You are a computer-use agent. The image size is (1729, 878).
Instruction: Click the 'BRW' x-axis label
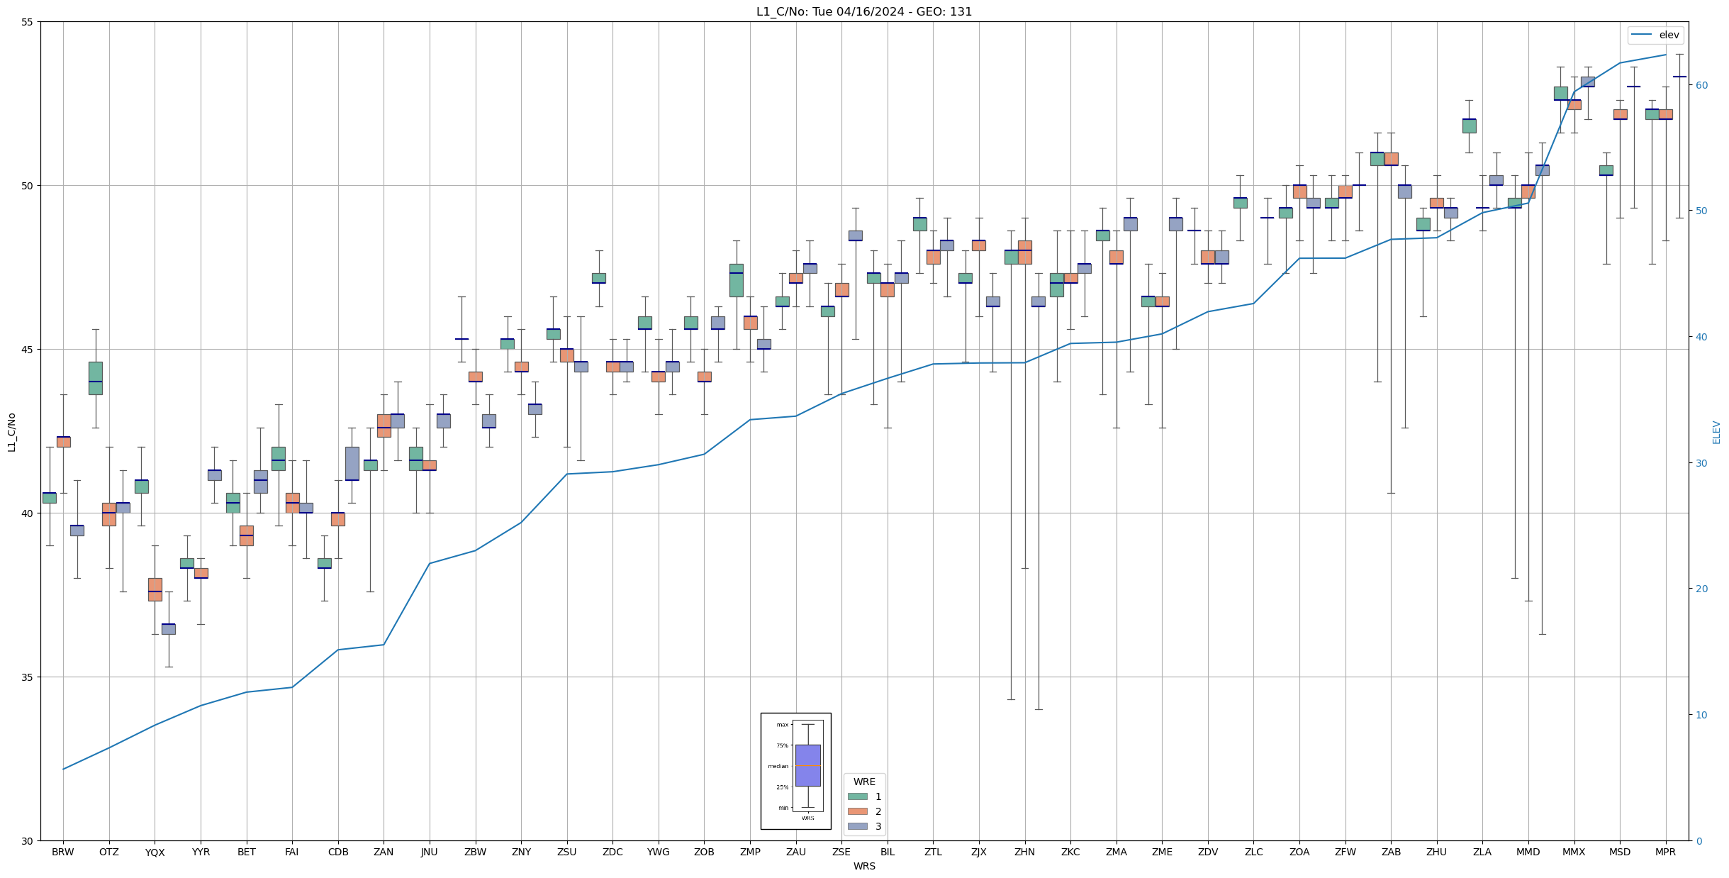(x=63, y=852)
